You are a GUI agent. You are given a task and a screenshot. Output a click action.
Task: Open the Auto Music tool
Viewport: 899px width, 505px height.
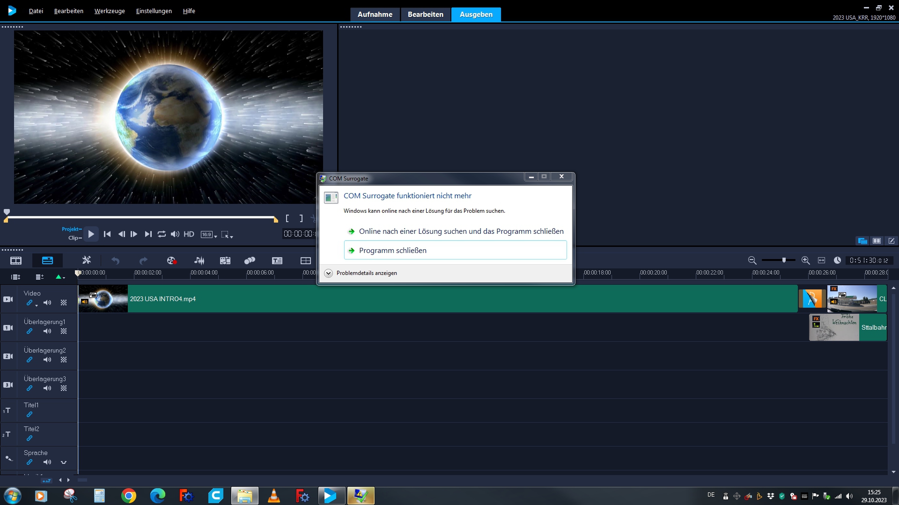[x=225, y=260]
